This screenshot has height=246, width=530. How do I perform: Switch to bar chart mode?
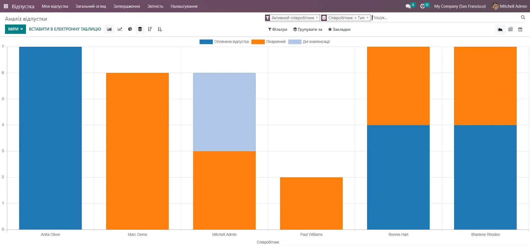pyautogui.click(x=109, y=29)
